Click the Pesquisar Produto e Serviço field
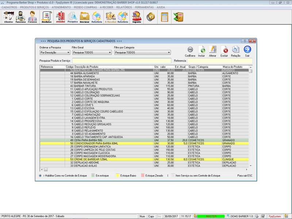 [122, 61]
